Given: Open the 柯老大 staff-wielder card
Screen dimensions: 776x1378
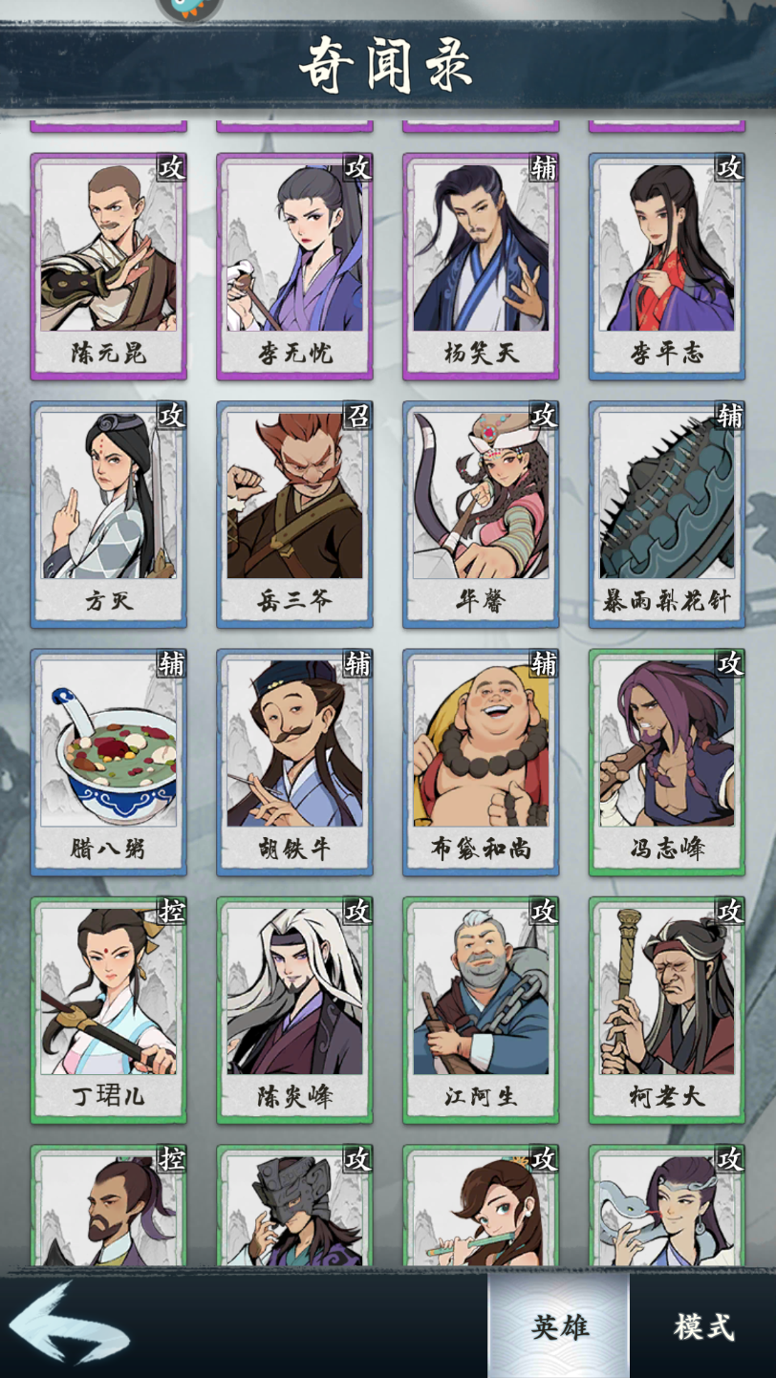Looking at the screenshot, I should pyautogui.click(x=667, y=1010).
